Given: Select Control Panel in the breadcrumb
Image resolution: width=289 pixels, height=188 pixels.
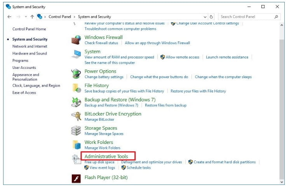Looking at the screenshot, I should tap(60, 17).
